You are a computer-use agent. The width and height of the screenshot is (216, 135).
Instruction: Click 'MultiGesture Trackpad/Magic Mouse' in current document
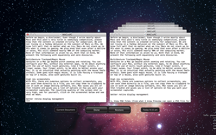(x=45, y=59)
